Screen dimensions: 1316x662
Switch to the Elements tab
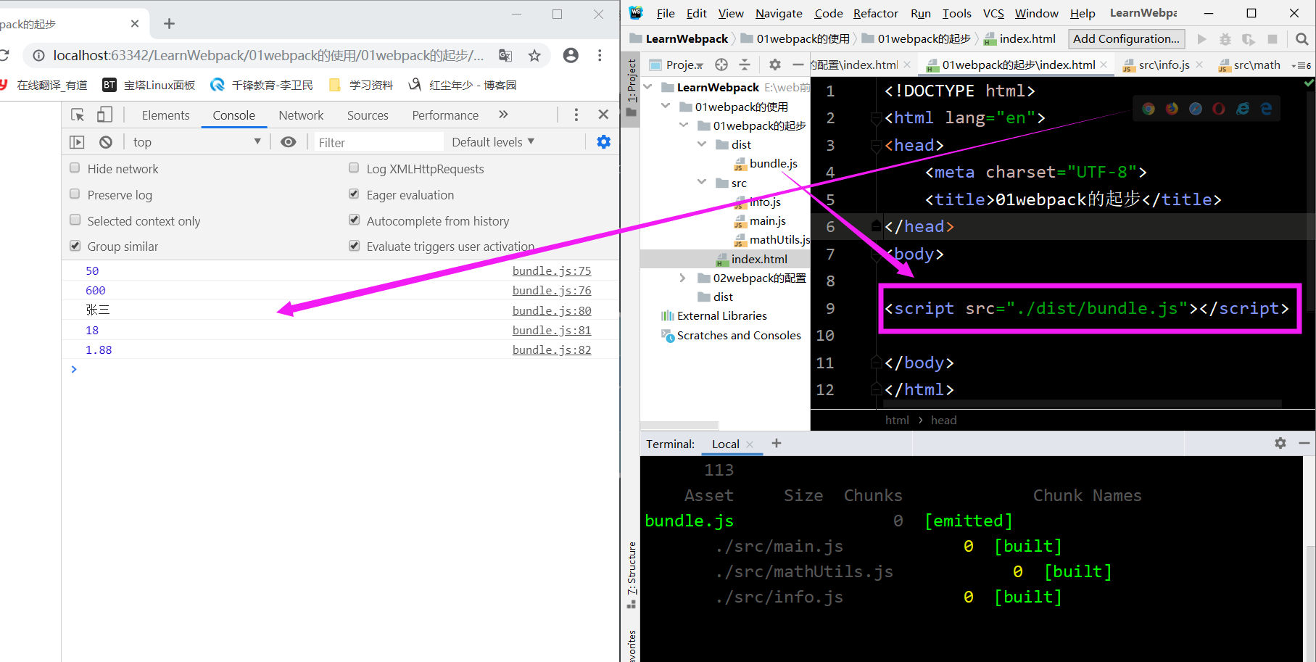pos(165,115)
